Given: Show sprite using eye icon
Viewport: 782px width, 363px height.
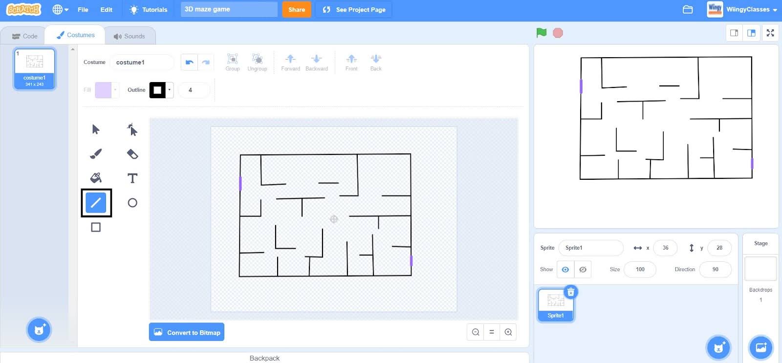Looking at the screenshot, I should click(x=565, y=269).
